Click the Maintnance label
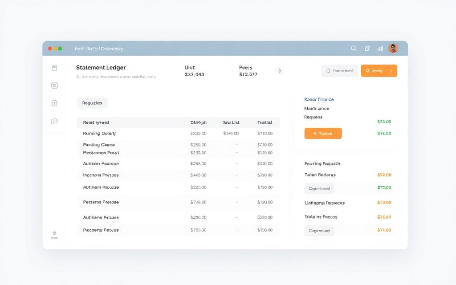This screenshot has height=285, width=456. click(x=317, y=109)
